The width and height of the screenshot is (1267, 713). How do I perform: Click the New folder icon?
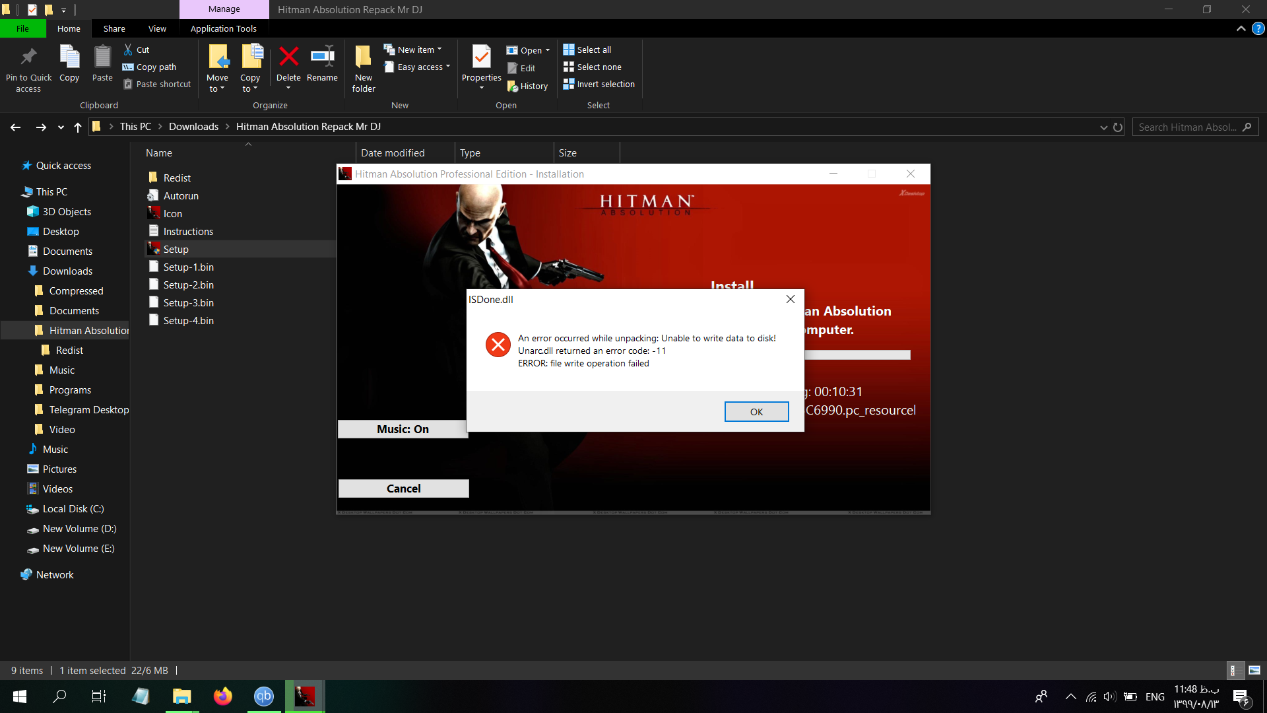click(x=363, y=57)
